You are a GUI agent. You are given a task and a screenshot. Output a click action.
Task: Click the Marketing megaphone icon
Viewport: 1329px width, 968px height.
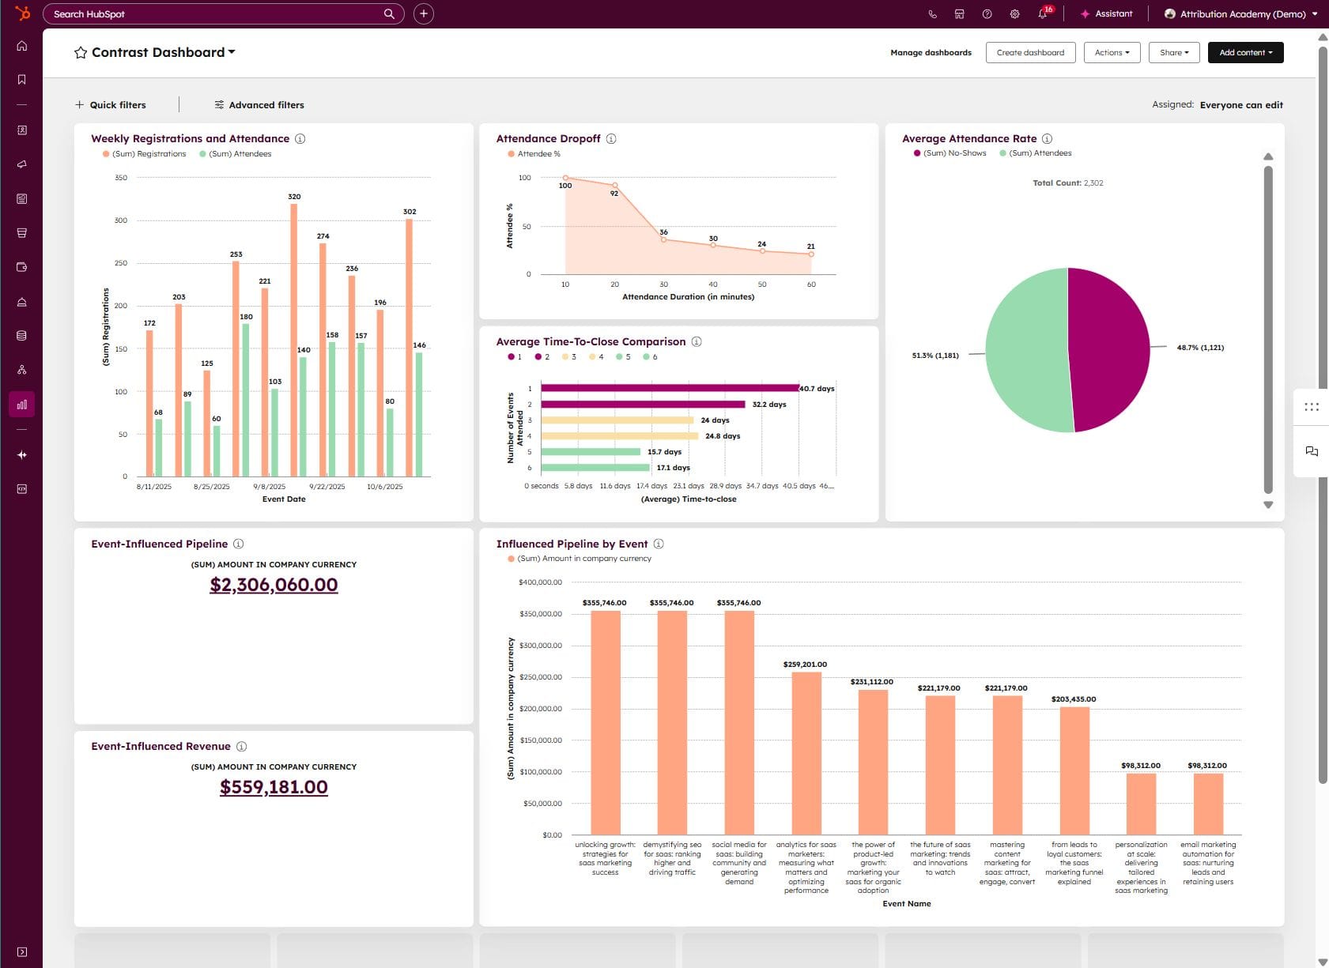pyautogui.click(x=21, y=164)
